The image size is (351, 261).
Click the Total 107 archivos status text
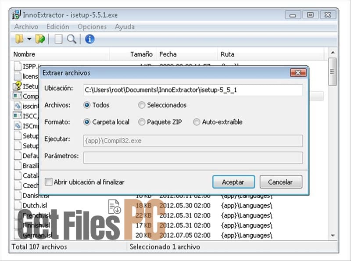tap(39, 247)
